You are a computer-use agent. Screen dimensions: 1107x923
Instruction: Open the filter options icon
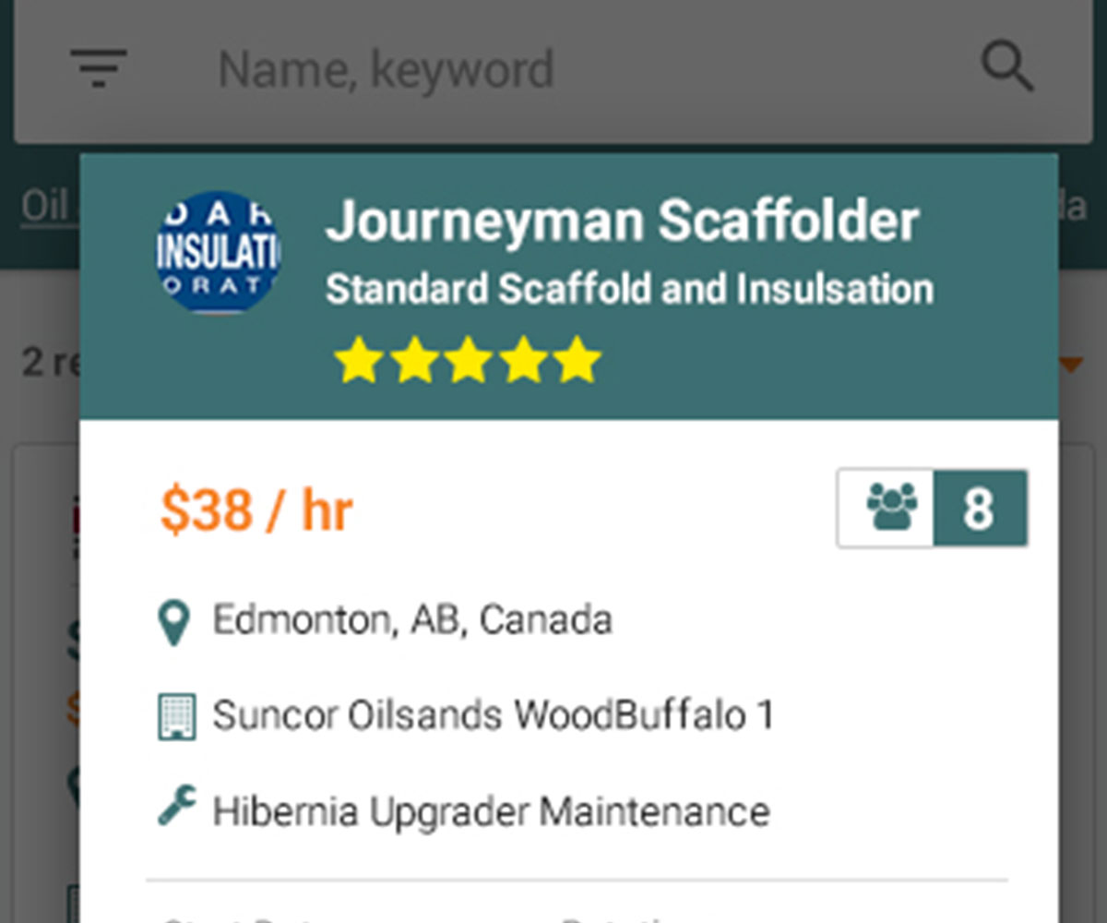click(98, 68)
